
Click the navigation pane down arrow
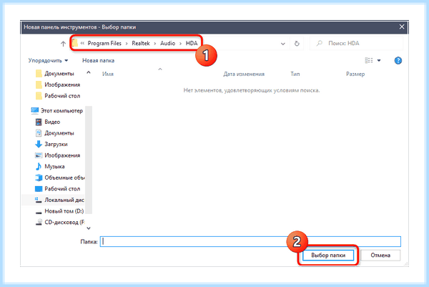(89, 228)
